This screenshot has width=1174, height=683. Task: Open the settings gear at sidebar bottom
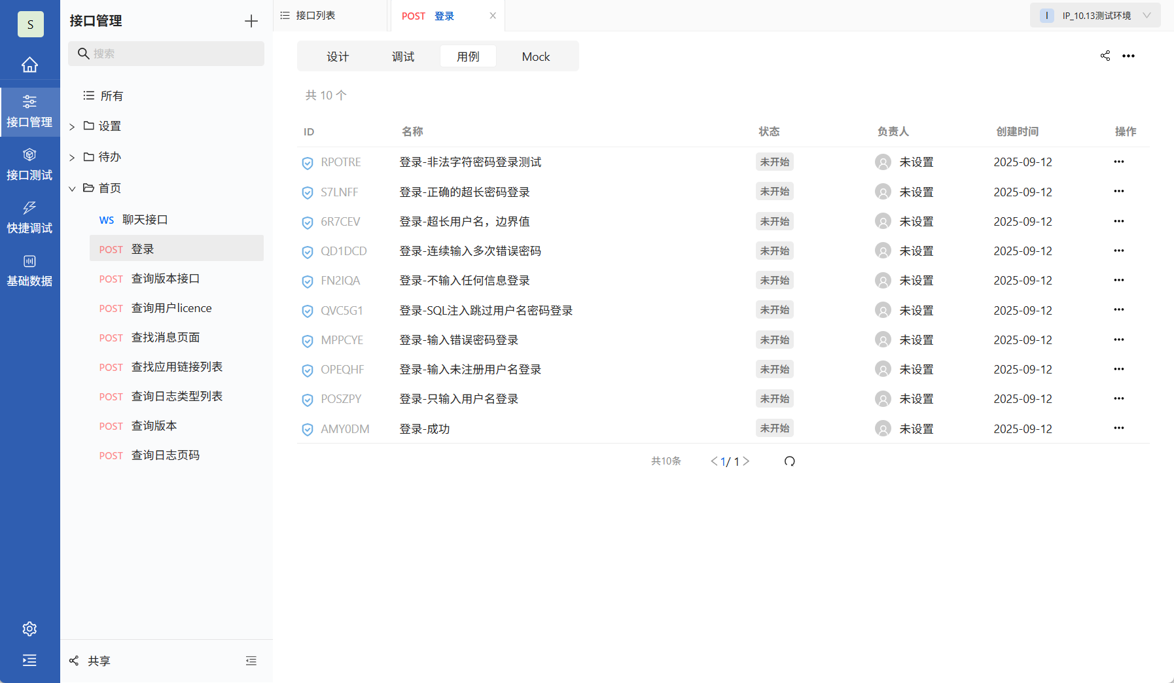29,628
